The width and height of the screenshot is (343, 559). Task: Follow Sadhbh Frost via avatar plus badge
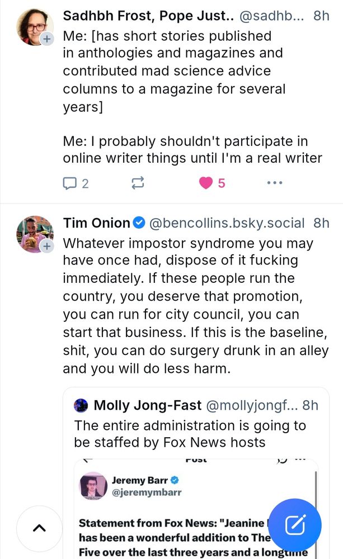(x=48, y=39)
